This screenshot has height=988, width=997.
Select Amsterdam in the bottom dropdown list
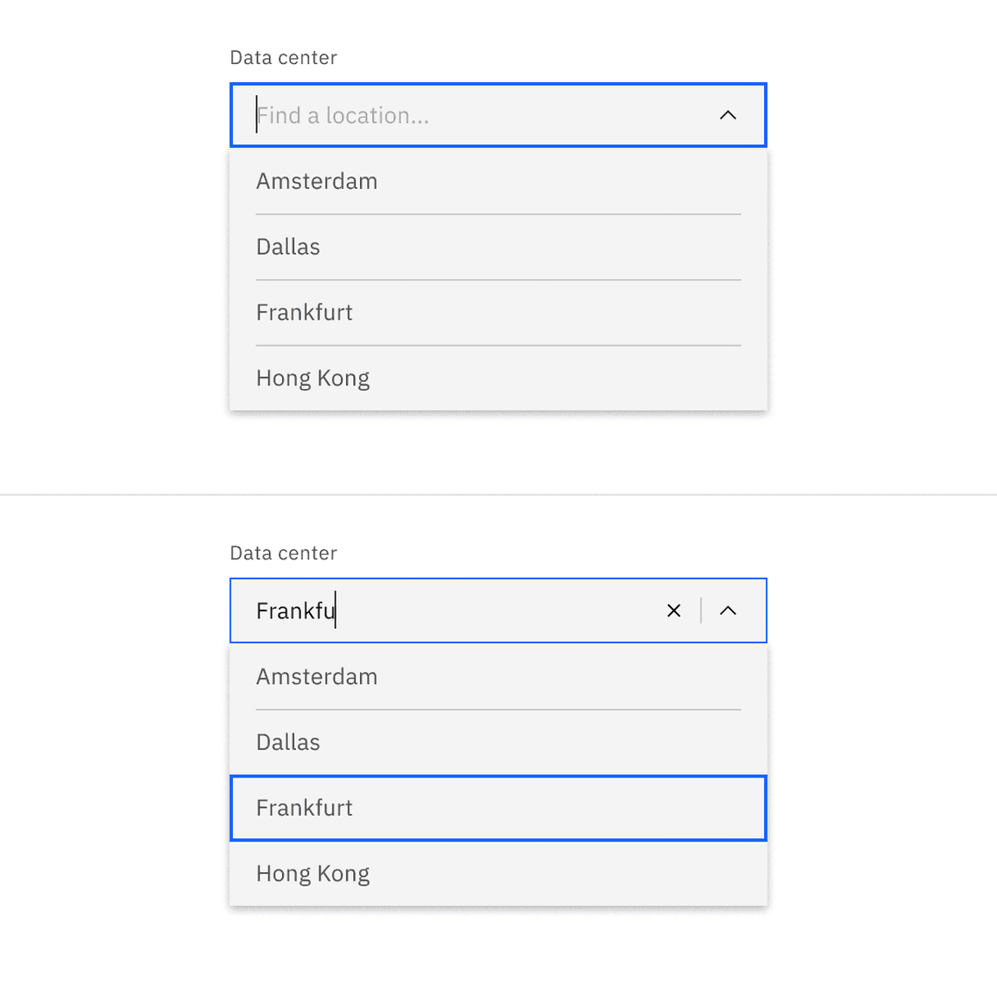pyautogui.click(x=317, y=676)
